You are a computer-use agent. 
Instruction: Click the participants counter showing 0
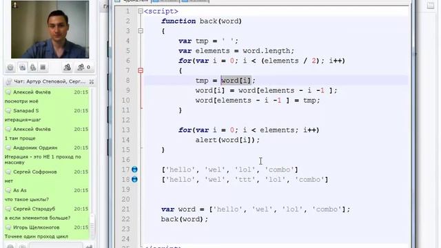84,68
